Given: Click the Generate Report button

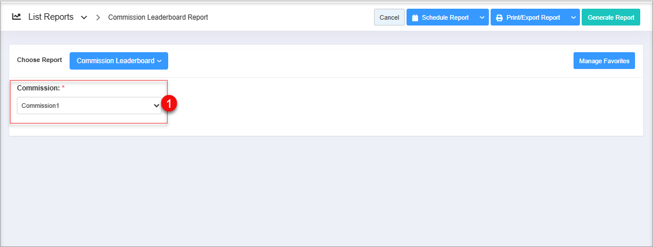Looking at the screenshot, I should coord(611,17).
